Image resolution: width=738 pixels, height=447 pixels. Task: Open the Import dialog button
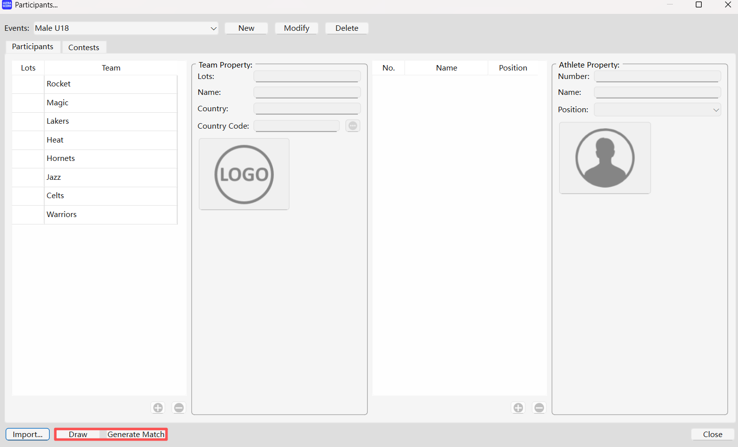[28, 434]
